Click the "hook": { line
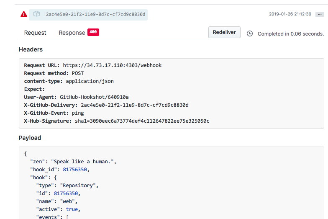 click(x=44, y=178)
